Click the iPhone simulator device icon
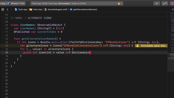 click(9, 4)
